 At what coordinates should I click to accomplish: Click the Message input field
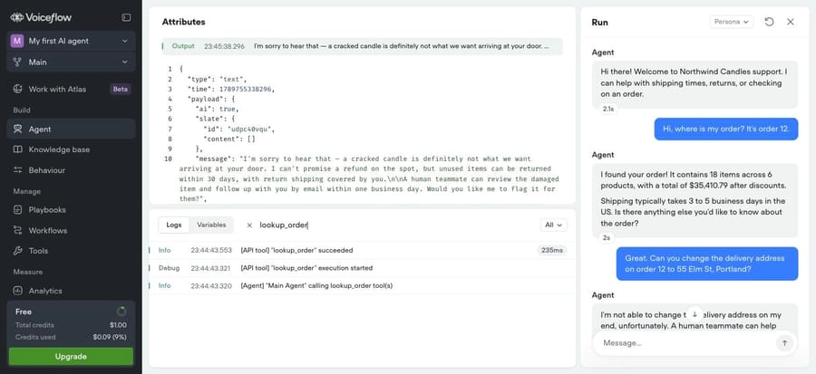(x=686, y=343)
